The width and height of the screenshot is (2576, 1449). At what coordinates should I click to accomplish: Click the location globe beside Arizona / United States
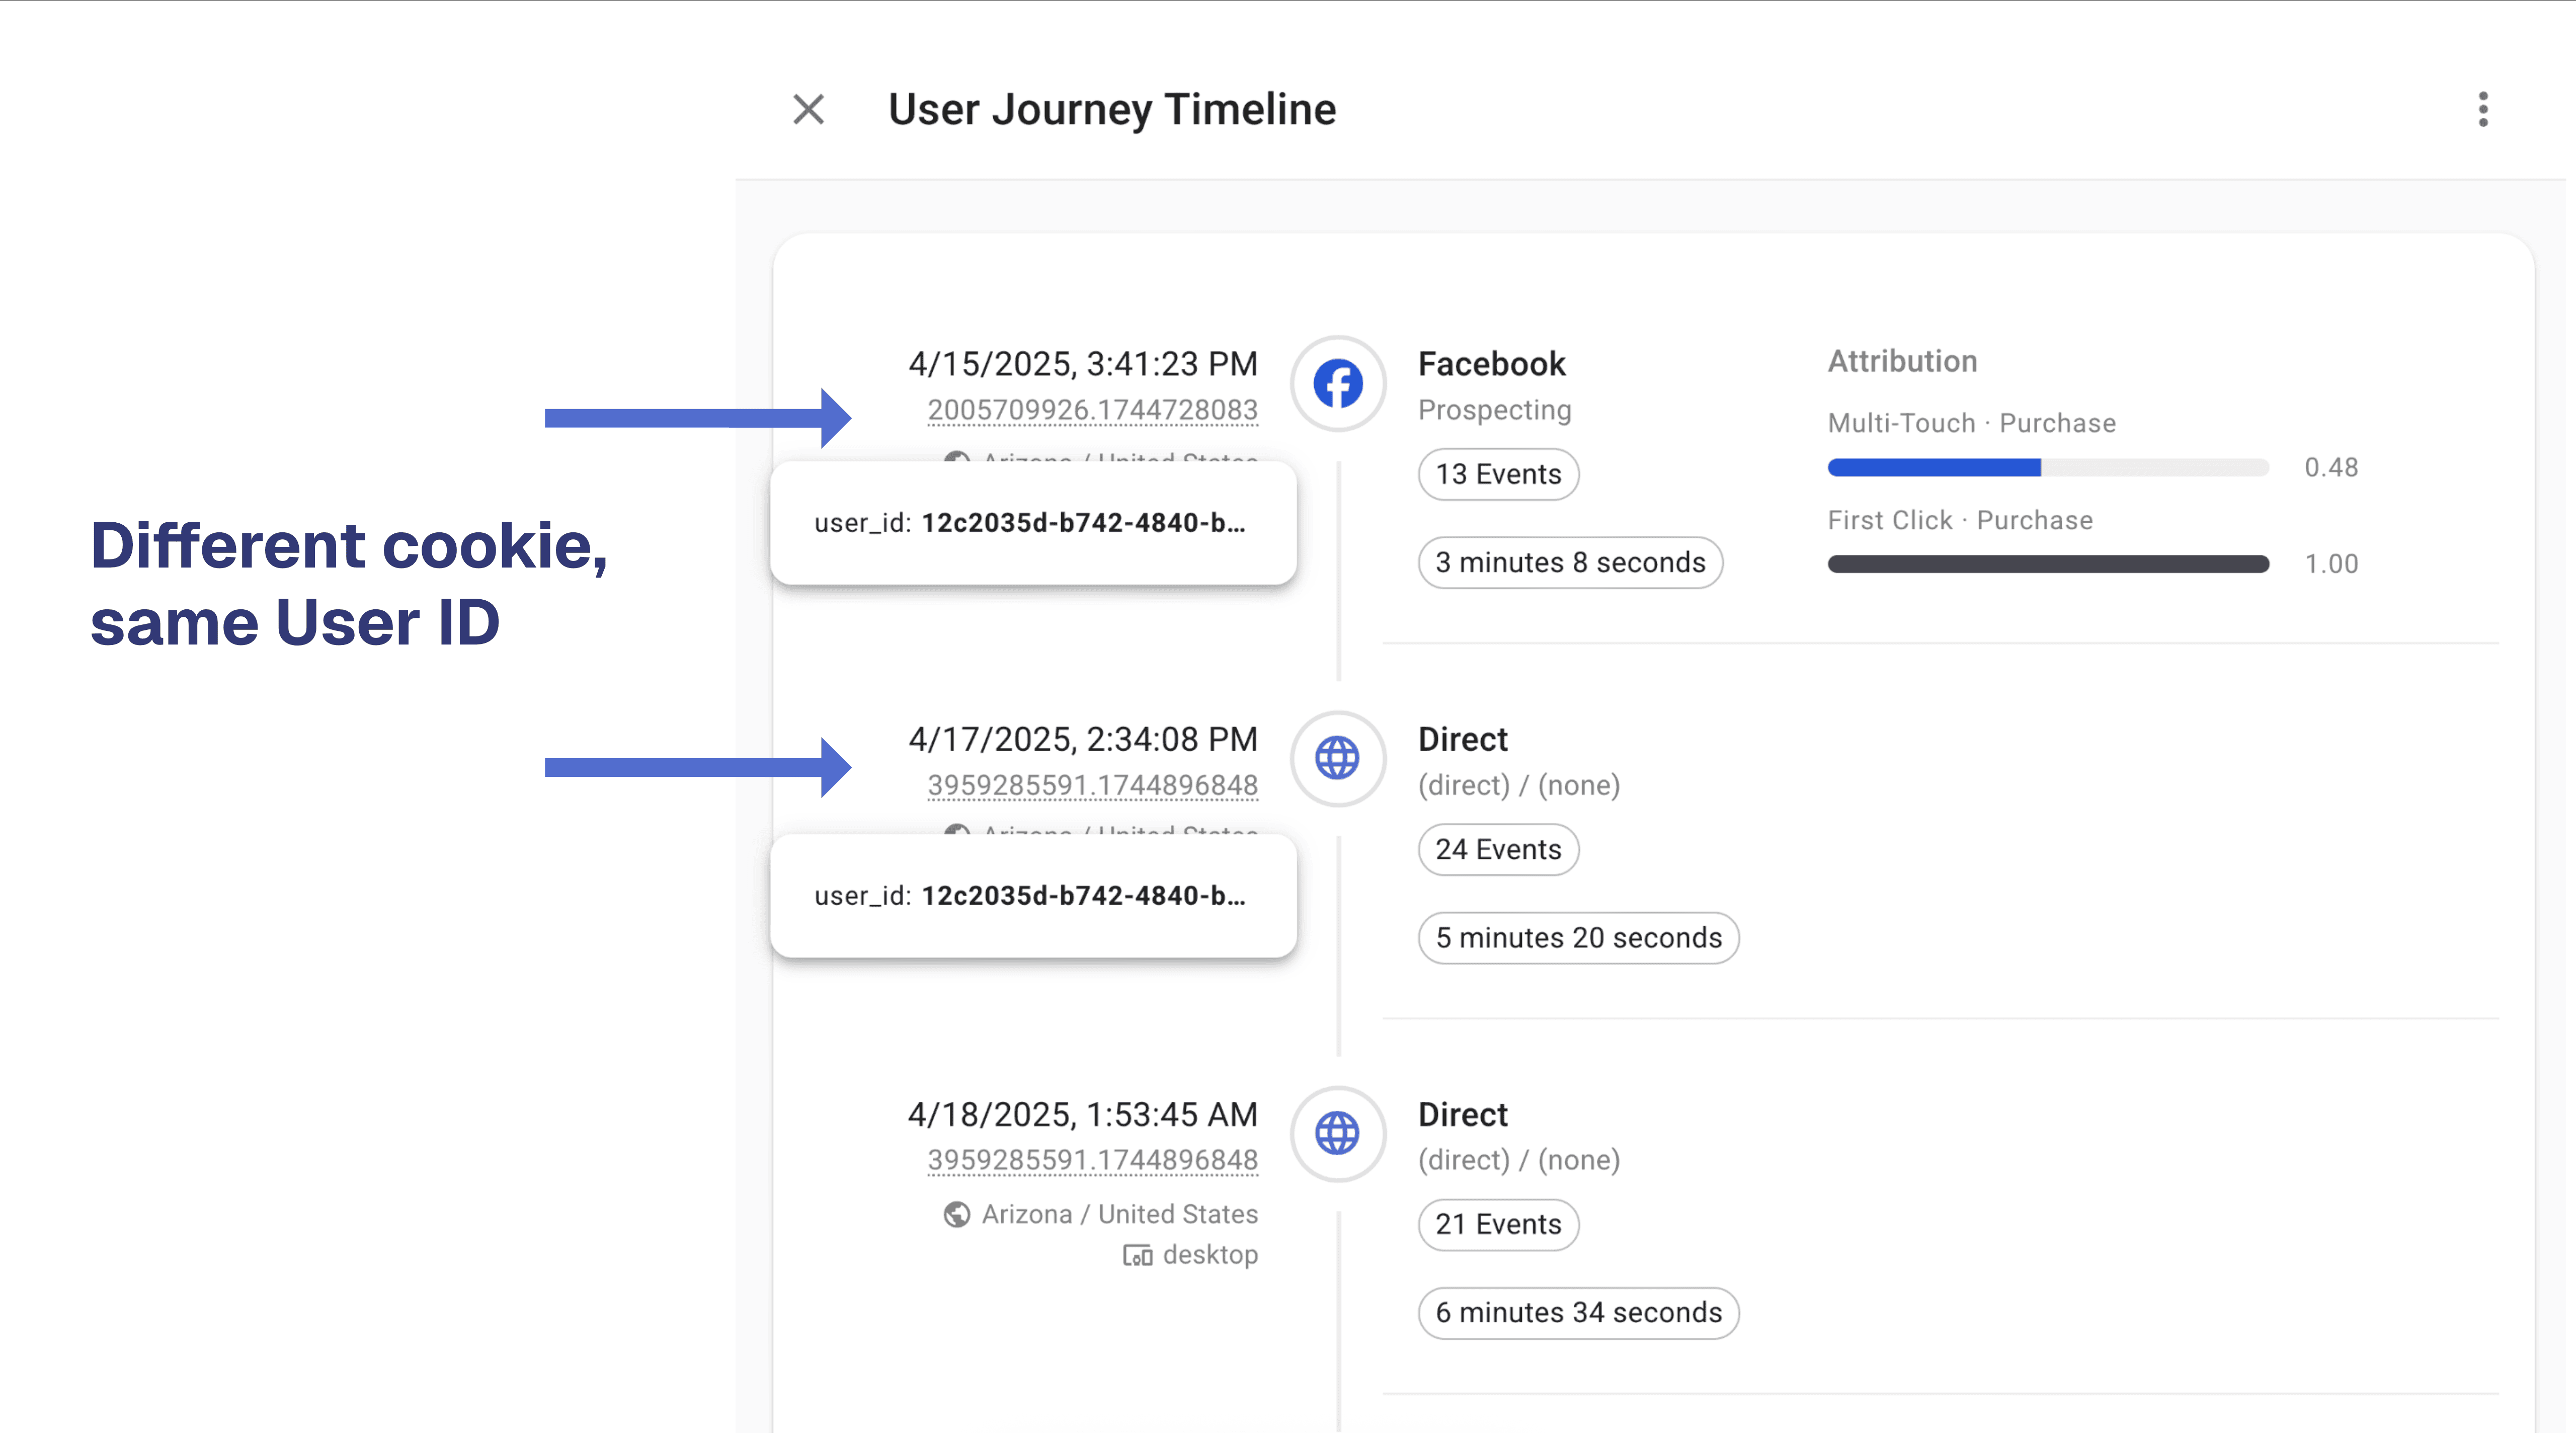point(958,1213)
